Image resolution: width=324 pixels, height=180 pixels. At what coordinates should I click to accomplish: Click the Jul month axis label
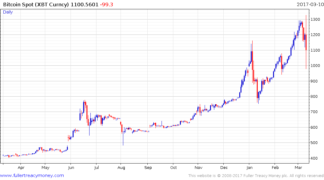point(96,168)
